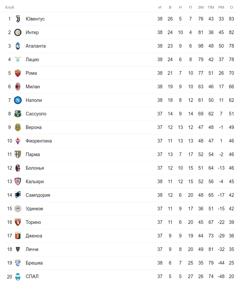Click the Sassuolo club crest
The image size is (248, 291).
[18, 114]
